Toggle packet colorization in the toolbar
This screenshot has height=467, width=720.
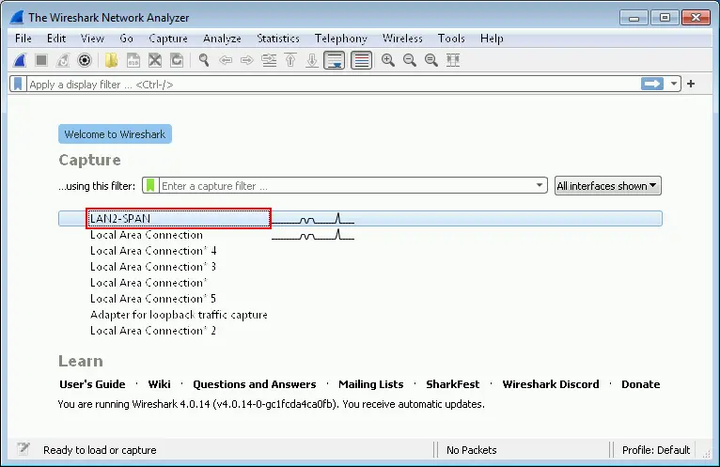pos(361,60)
